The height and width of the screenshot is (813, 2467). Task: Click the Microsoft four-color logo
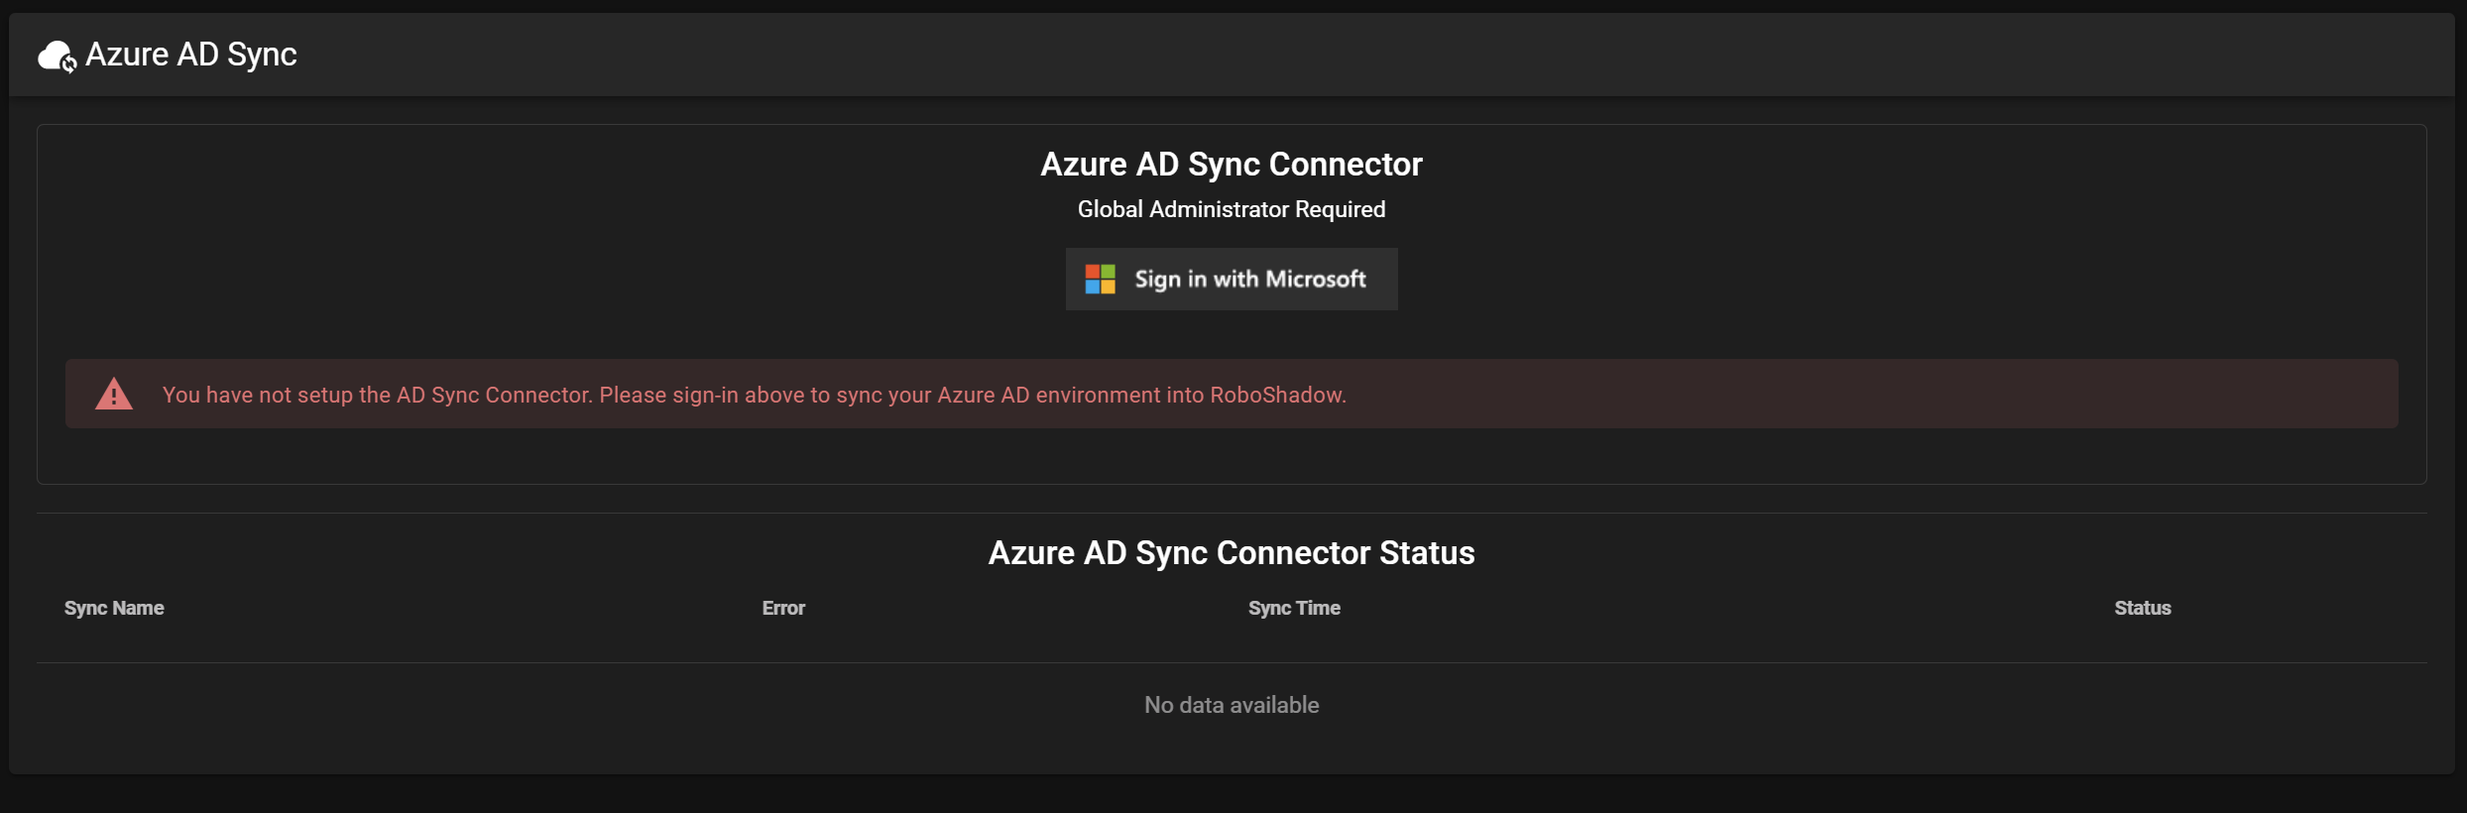[1100, 280]
